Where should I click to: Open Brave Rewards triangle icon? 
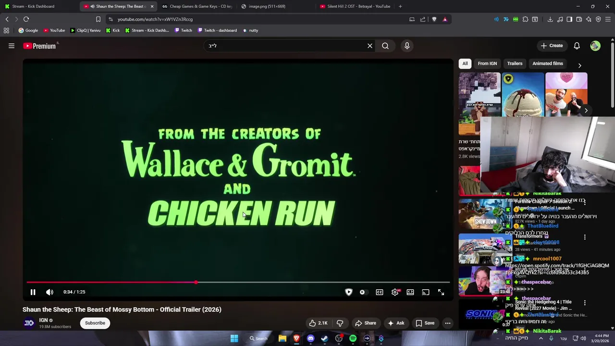[445, 19]
